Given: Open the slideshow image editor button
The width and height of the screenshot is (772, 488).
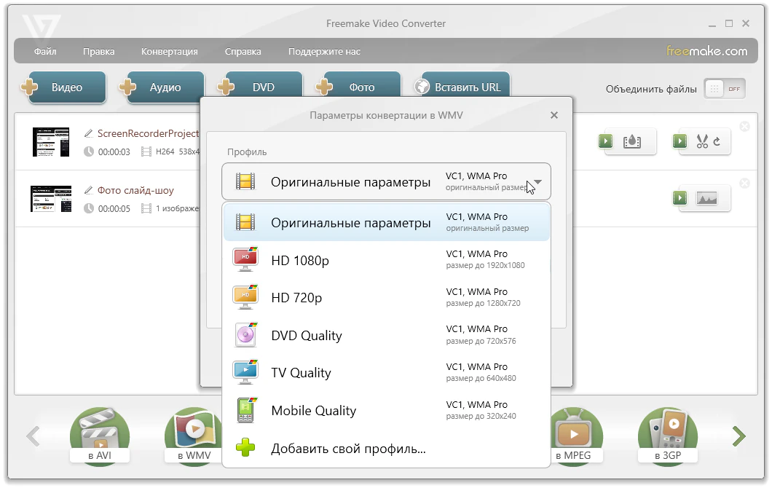Looking at the screenshot, I should coord(706,198).
